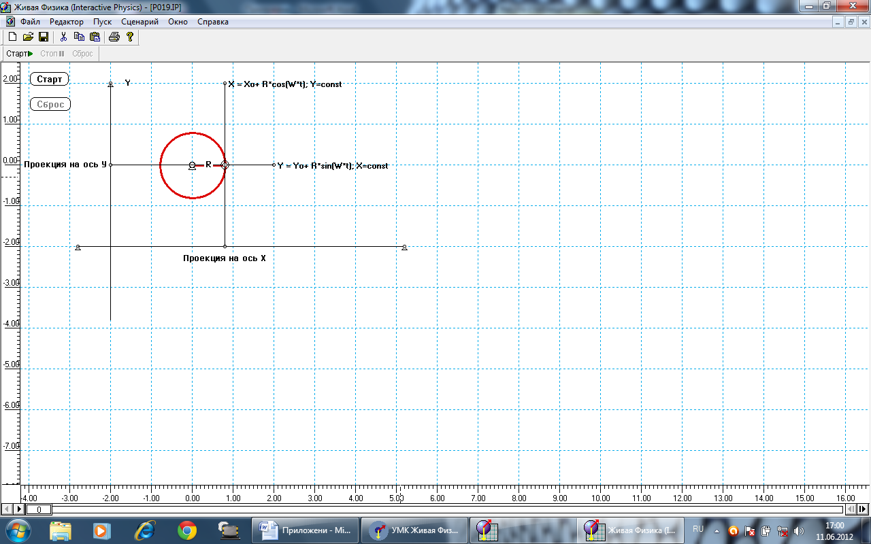The image size is (871, 544).
Task: Print using the printer icon
Action: tap(114, 37)
